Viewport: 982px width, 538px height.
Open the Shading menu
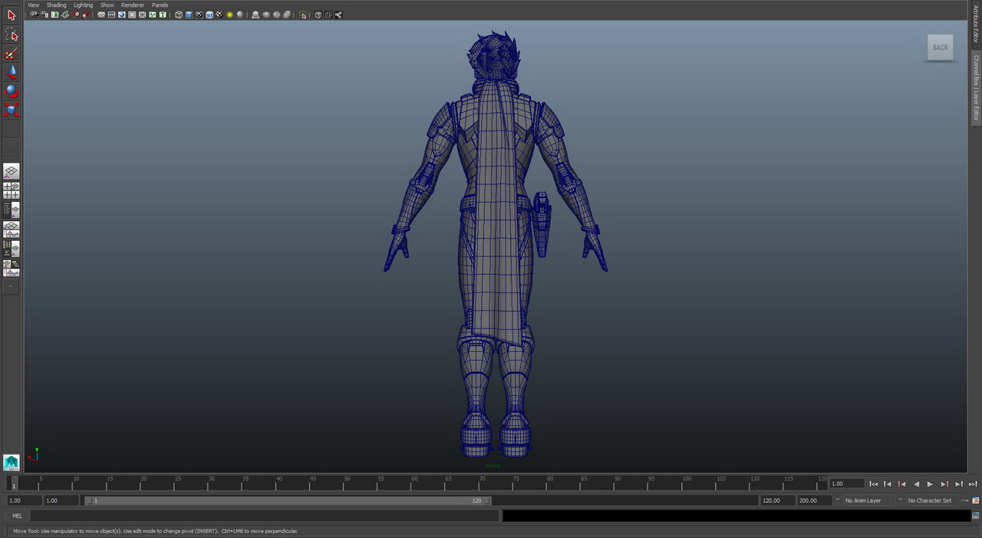coord(57,5)
